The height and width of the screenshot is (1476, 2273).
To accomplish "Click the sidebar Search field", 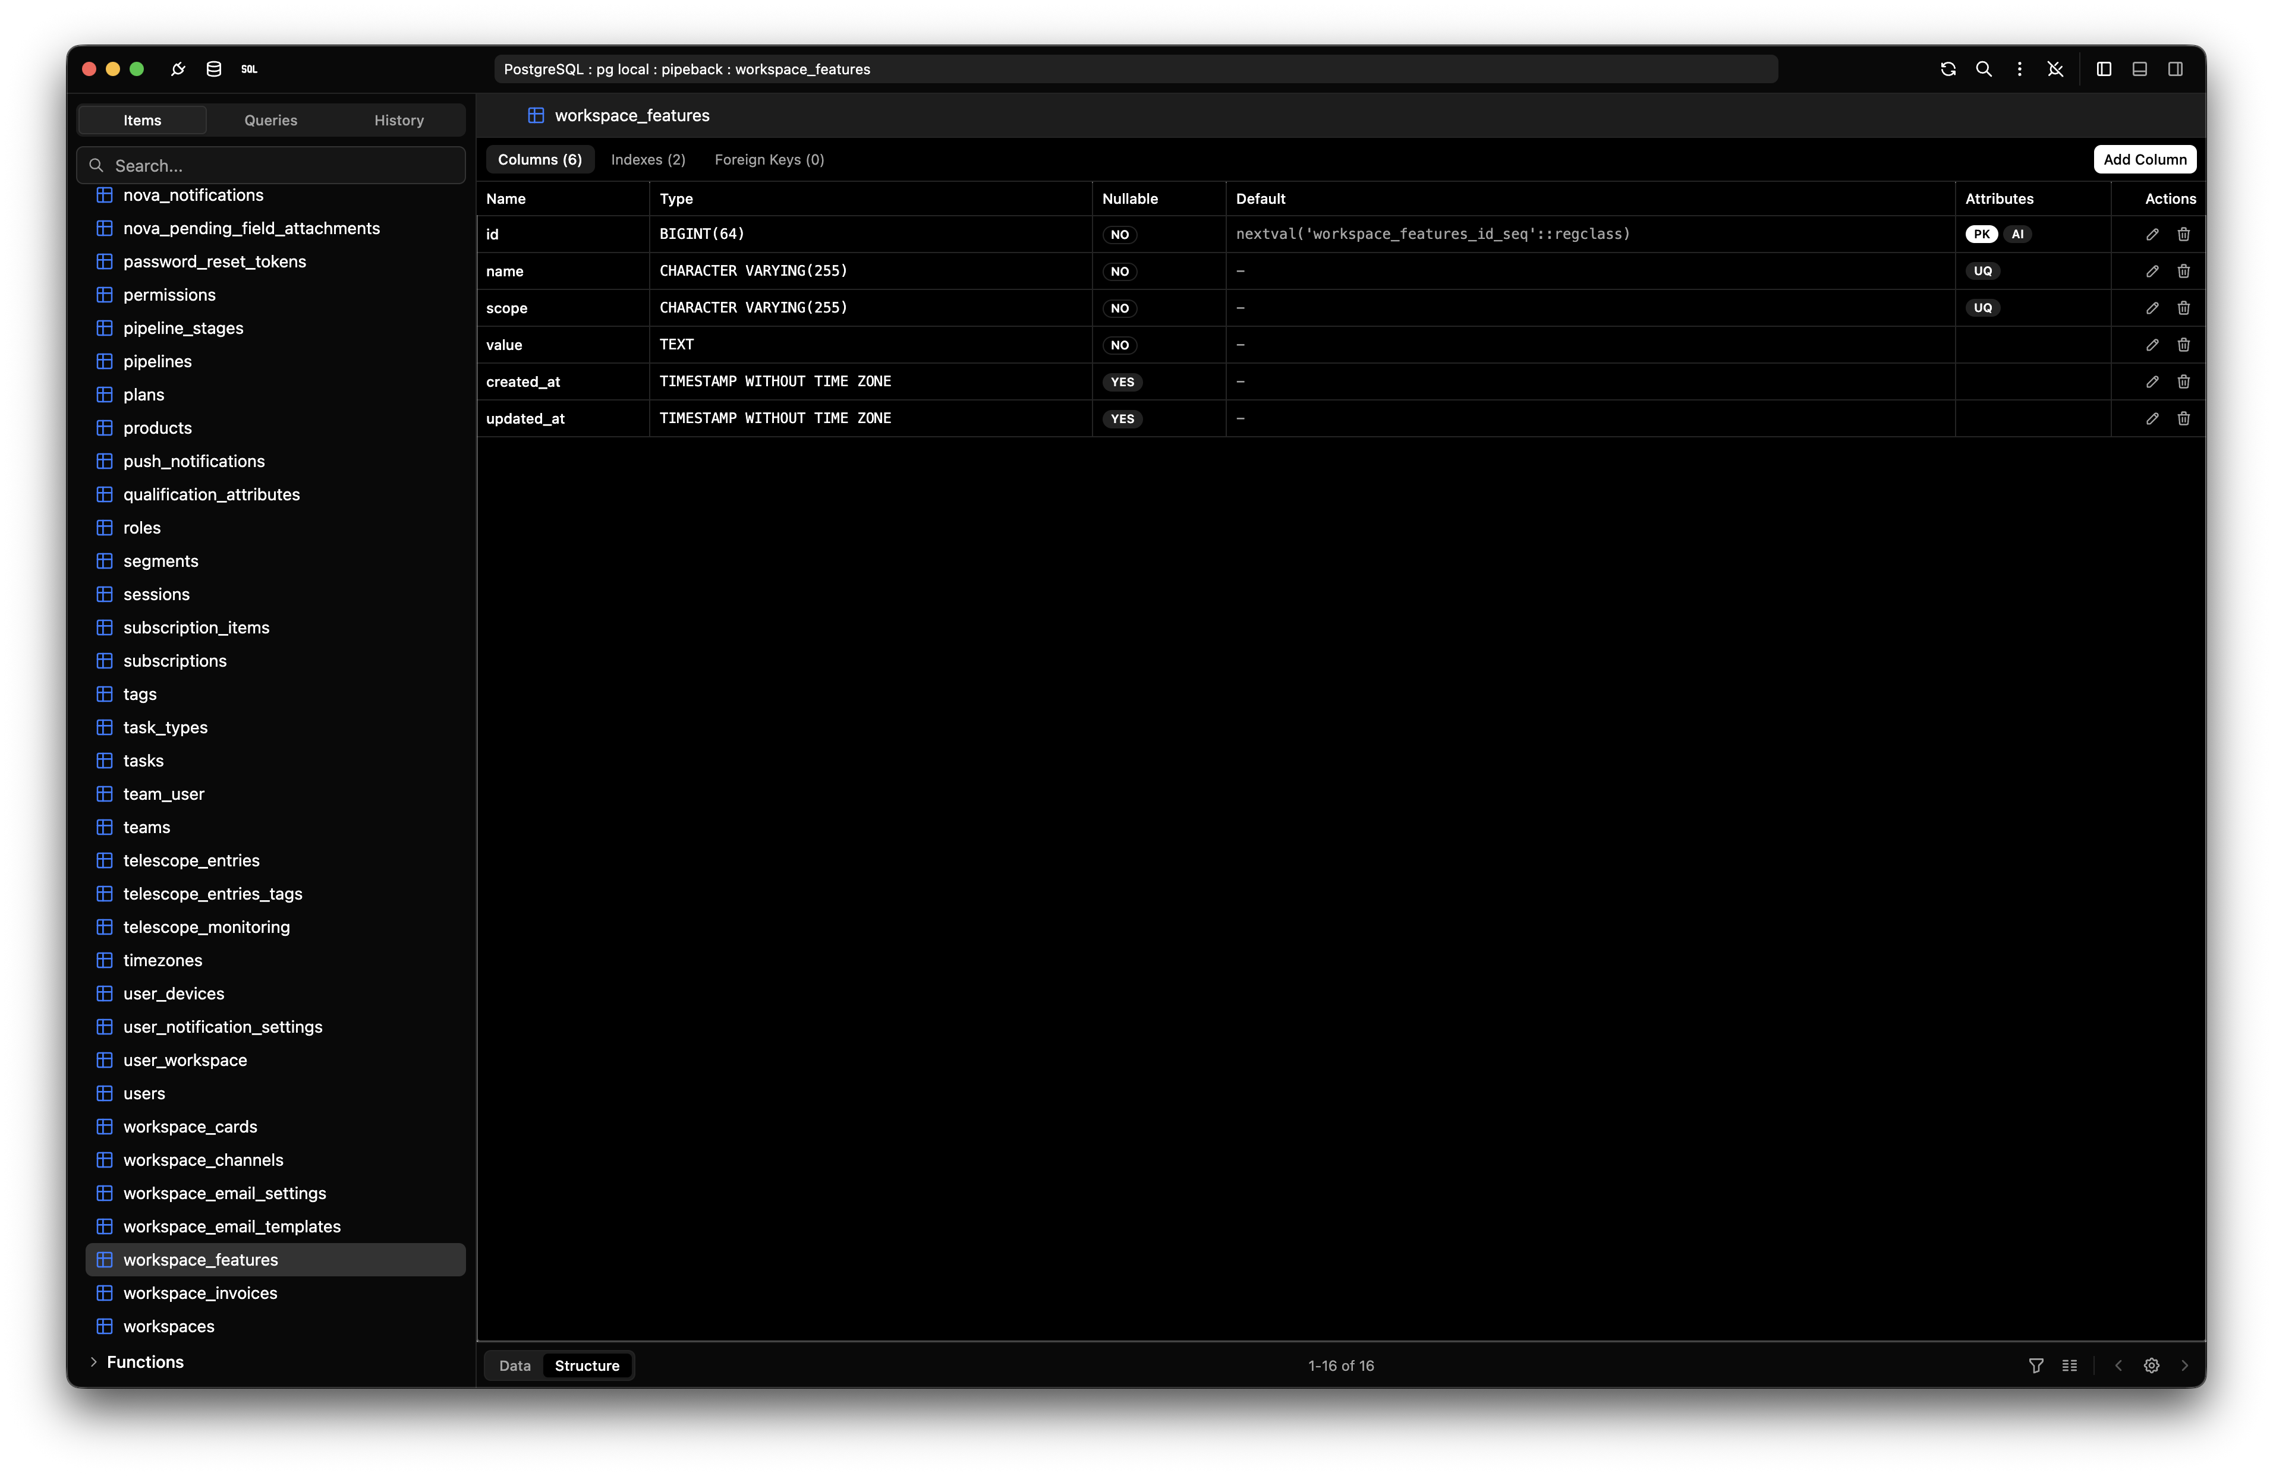I will pos(271,165).
